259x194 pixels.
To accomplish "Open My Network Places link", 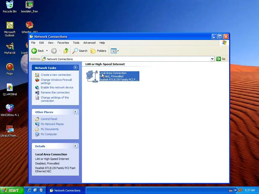I will point(52,124).
